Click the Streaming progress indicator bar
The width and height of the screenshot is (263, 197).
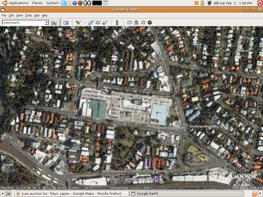[x=136, y=188]
